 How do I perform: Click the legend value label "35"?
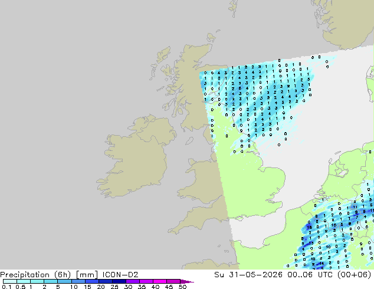142,287
